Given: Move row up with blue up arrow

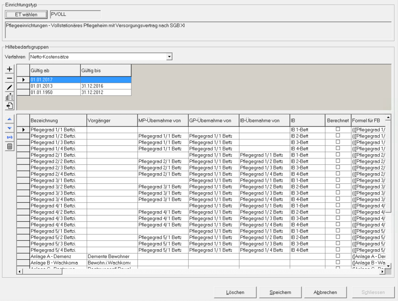Looking at the screenshot, I should click(10, 119).
